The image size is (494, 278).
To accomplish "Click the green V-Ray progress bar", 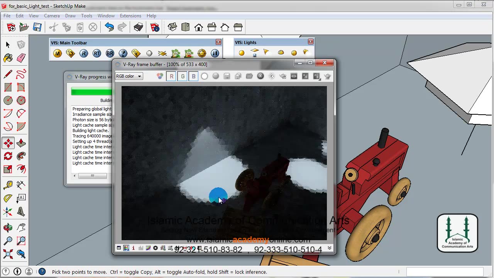I will (92, 92).
